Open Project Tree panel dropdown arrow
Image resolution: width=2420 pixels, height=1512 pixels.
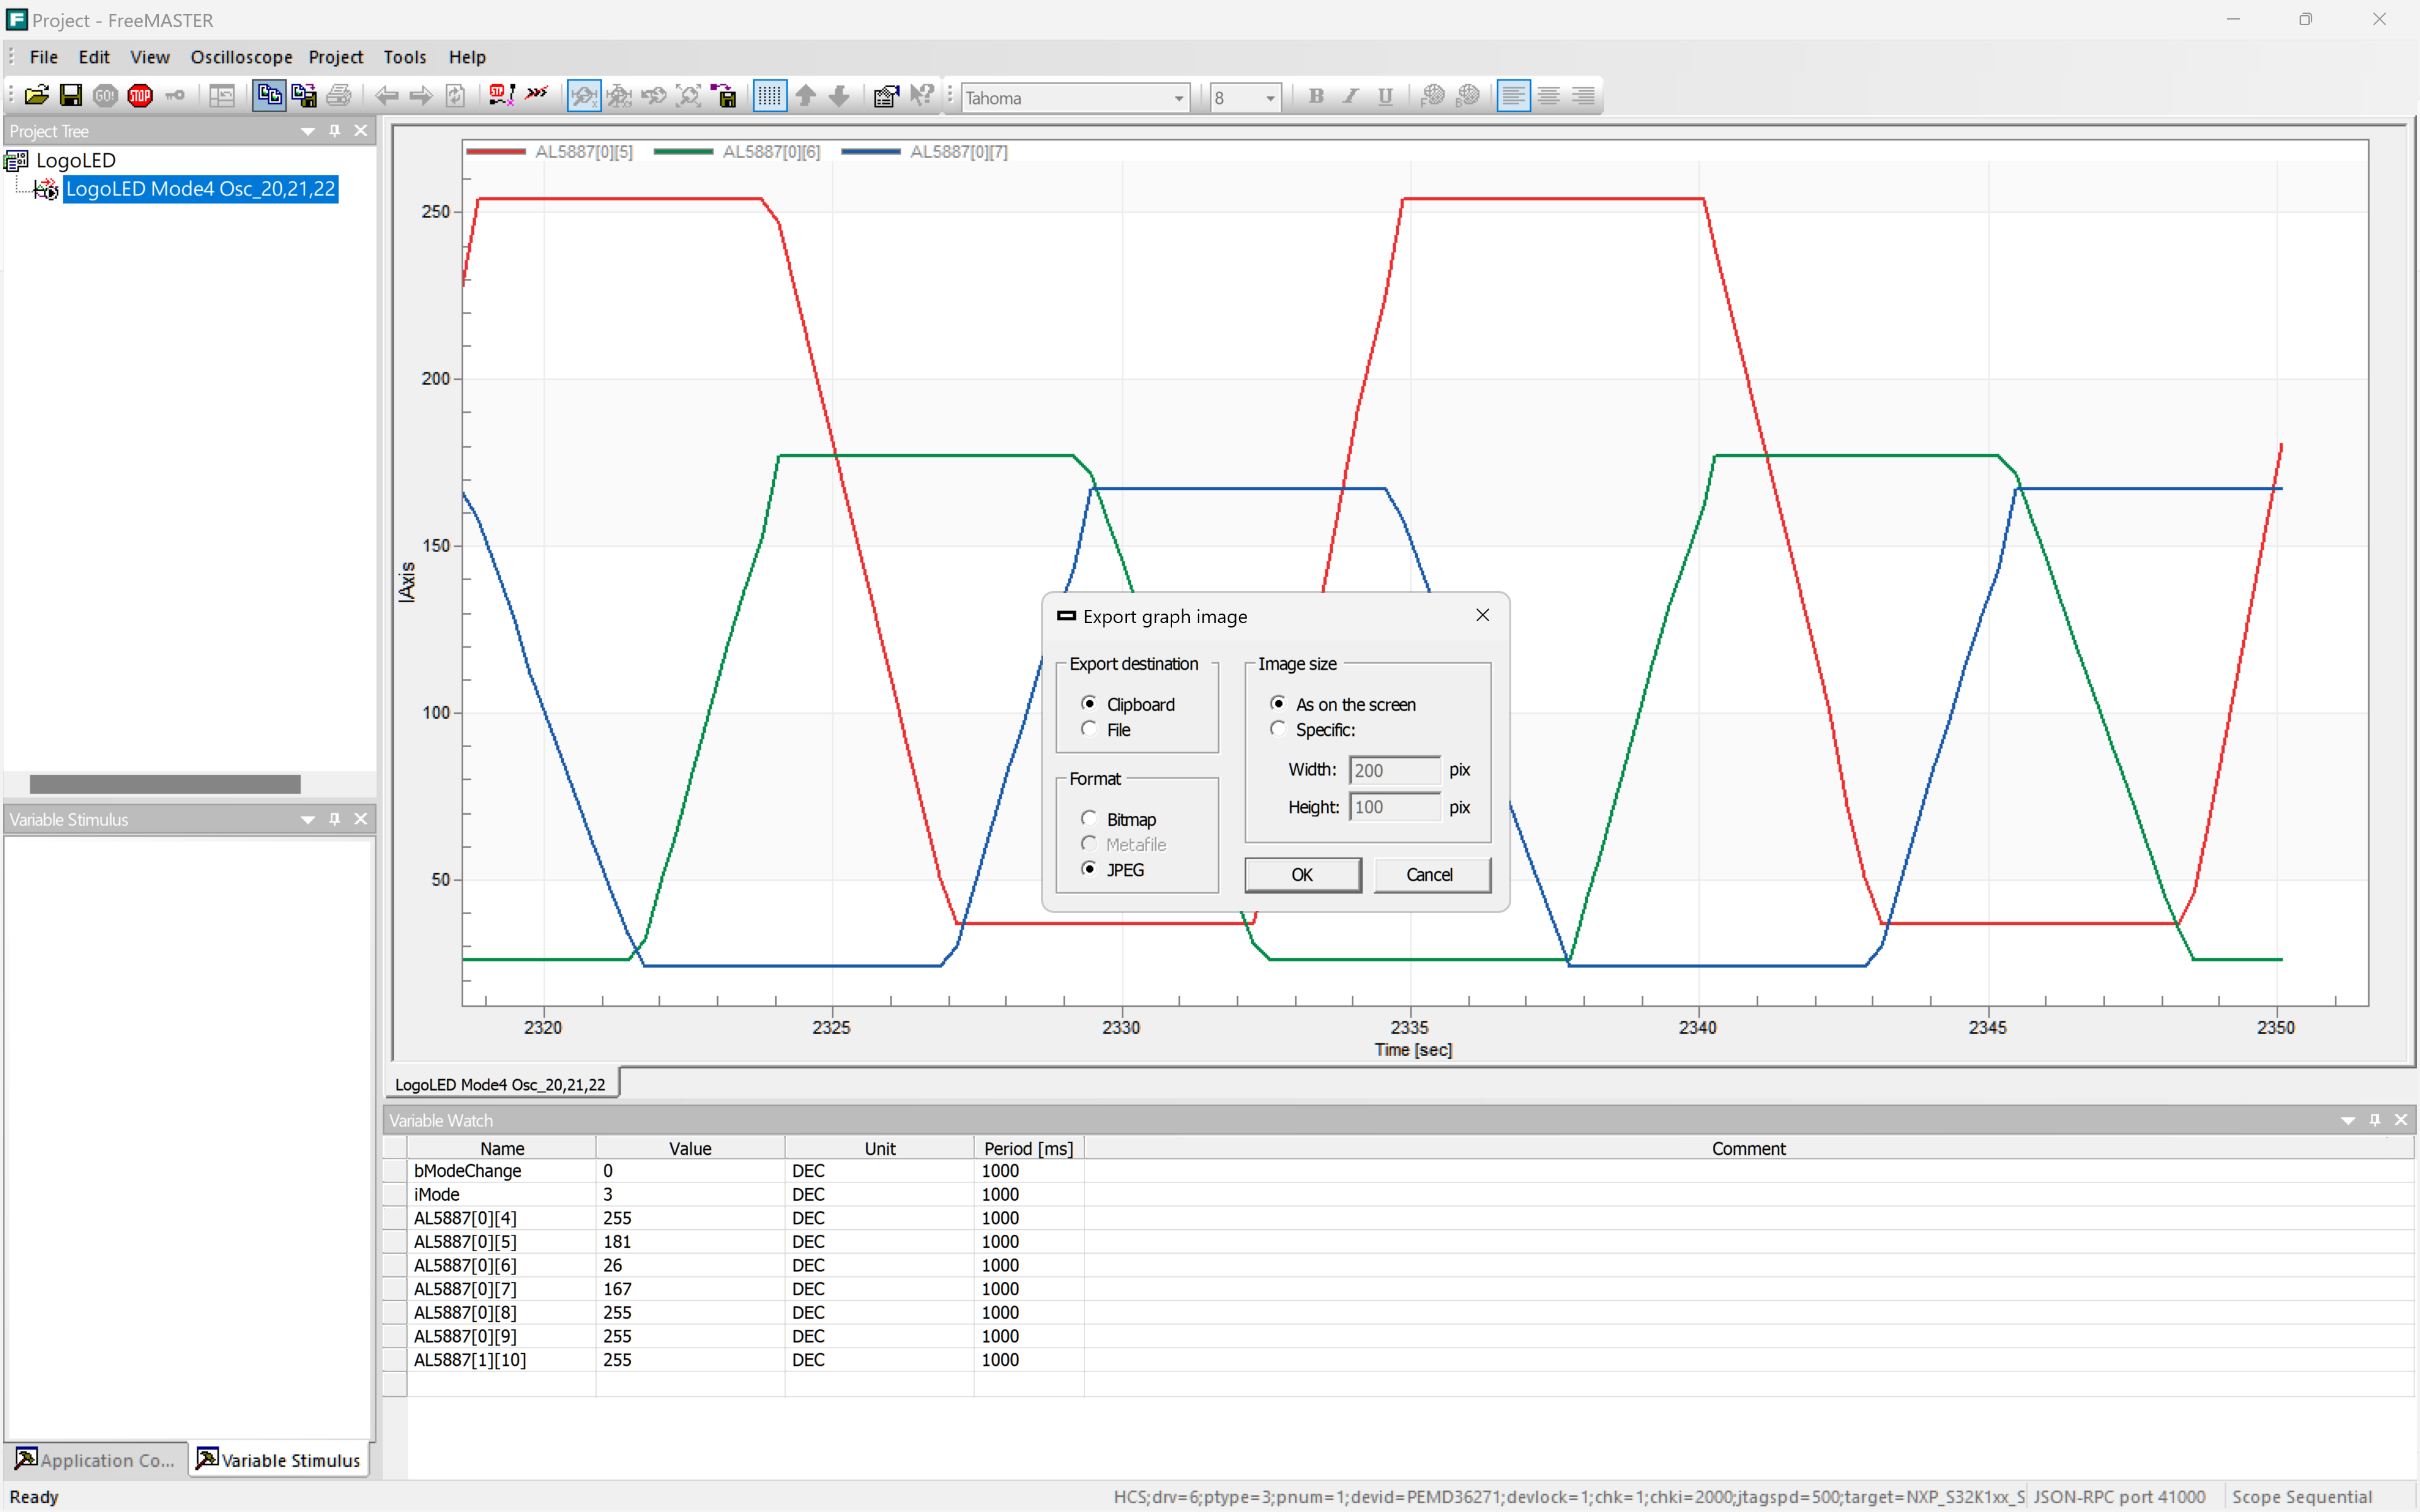(x=308, y=131)
